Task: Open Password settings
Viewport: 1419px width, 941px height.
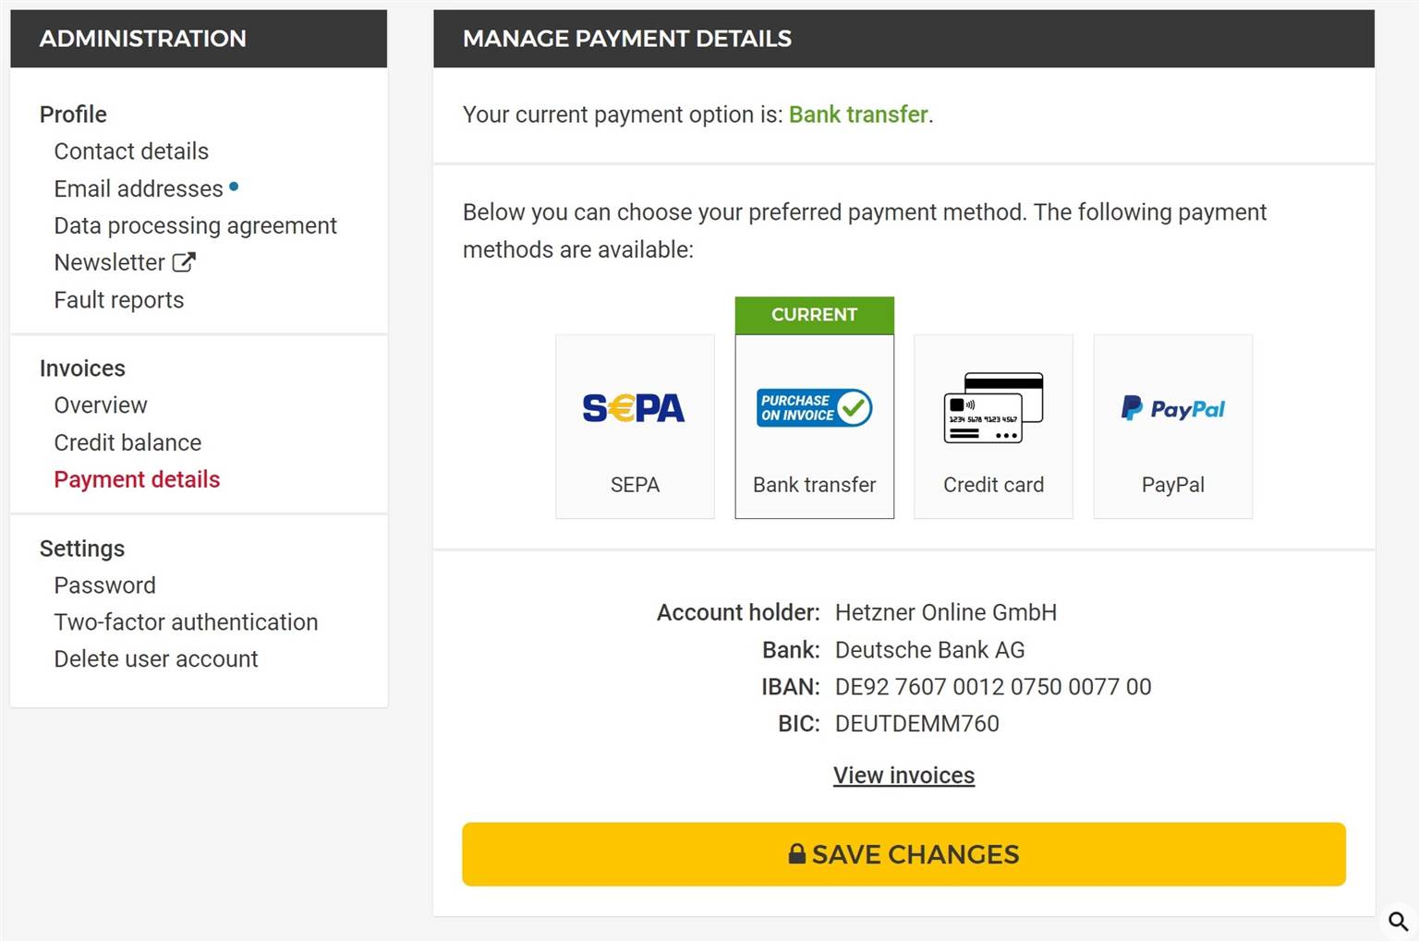Action: [x=104, y=585]
